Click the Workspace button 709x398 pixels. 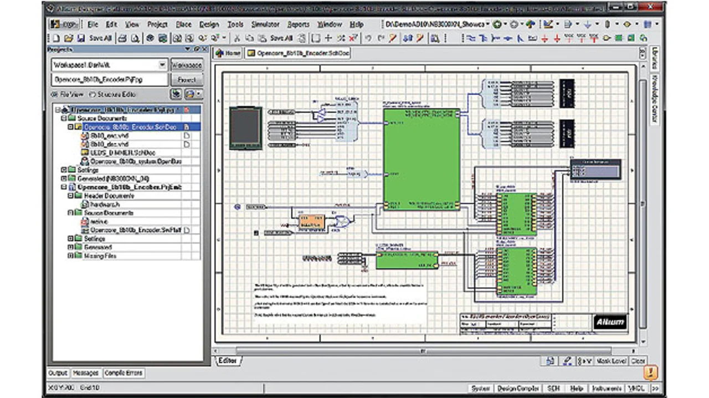click(x=186, y=65)
